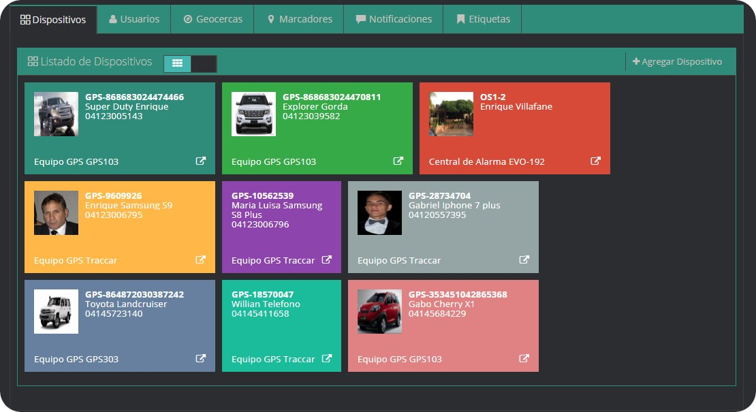Viewport: 756px width, 412px height.
Task: Open external link on Explorer Gorda card
Action: [398, 161]
